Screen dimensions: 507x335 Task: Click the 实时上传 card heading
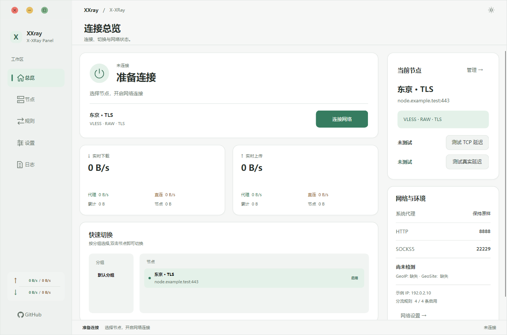[252, 156]
